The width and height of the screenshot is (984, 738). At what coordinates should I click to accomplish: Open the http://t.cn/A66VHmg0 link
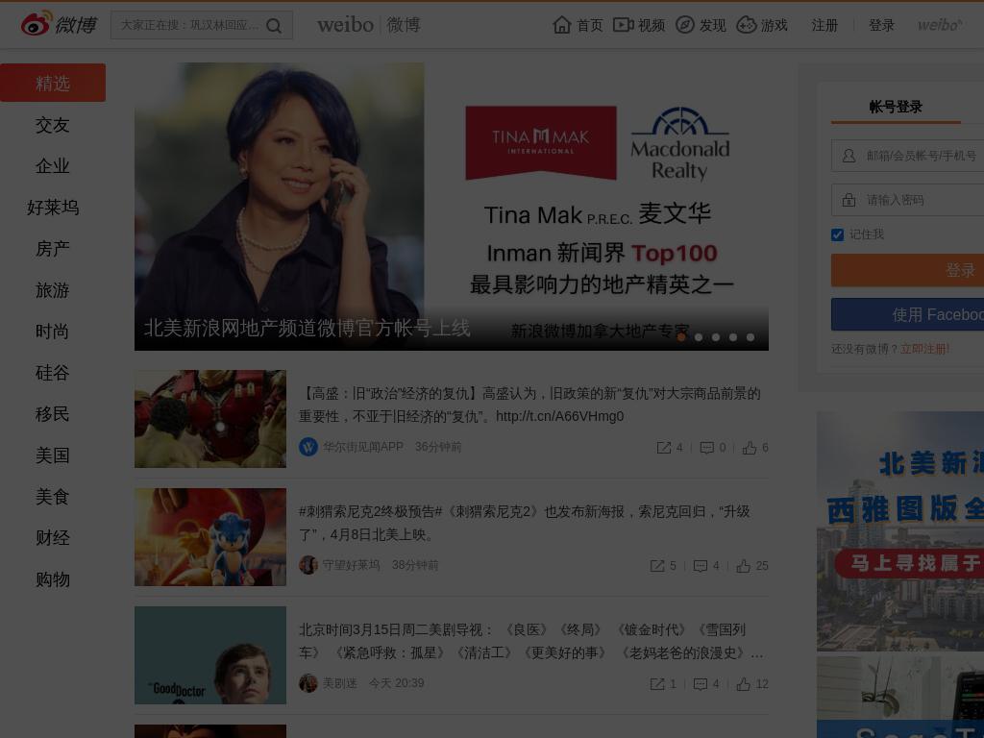click(x=560, y=417)
